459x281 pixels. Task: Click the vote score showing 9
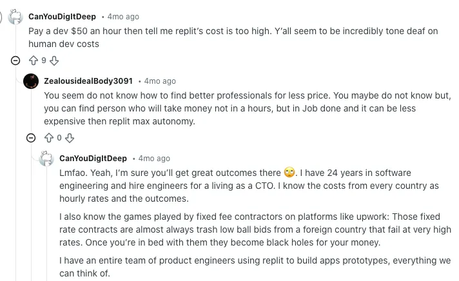click(x=44, y=61)
